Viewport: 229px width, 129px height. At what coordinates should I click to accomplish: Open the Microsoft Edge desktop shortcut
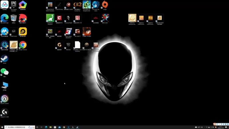(x=5, y=19)
